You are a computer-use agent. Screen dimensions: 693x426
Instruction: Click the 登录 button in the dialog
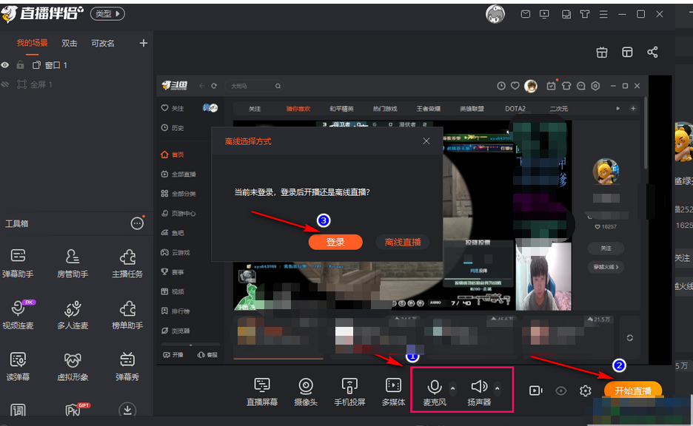coord(335,241)
